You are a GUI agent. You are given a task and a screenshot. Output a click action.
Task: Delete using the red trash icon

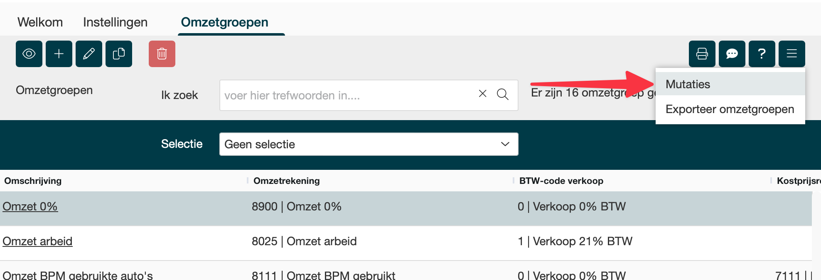pos(162,54)
